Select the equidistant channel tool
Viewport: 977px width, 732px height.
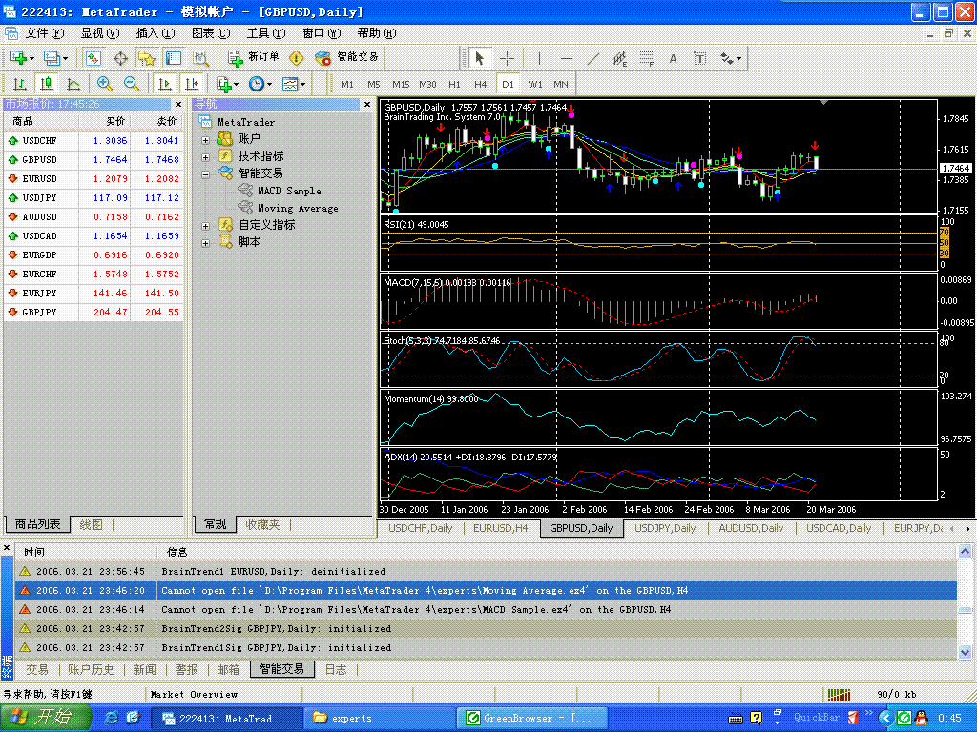click(x=619, y=58)
